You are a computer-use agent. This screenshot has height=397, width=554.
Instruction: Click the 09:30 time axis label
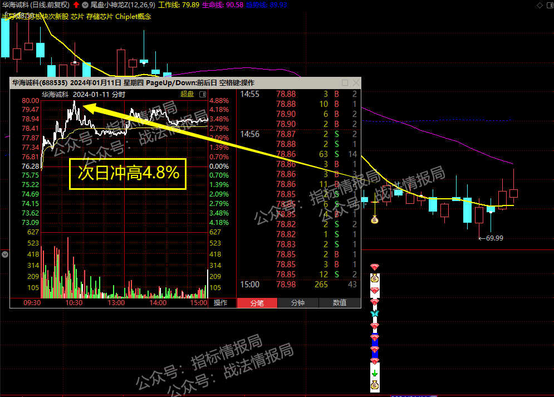32,303
